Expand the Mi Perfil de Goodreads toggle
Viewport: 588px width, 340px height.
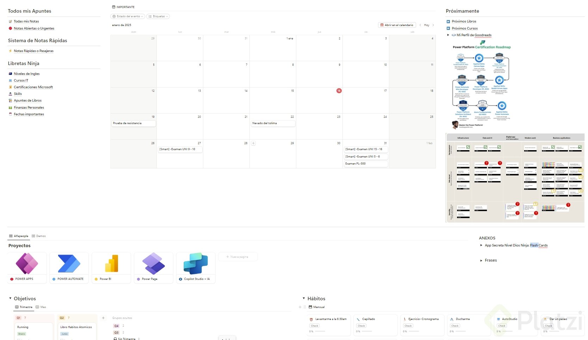click(x=448, y=35)
